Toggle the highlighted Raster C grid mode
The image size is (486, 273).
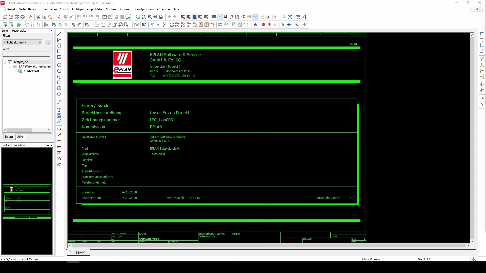(194, 17)
